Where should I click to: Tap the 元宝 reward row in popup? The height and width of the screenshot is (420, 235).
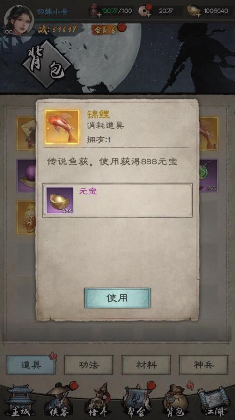point(117,200)
